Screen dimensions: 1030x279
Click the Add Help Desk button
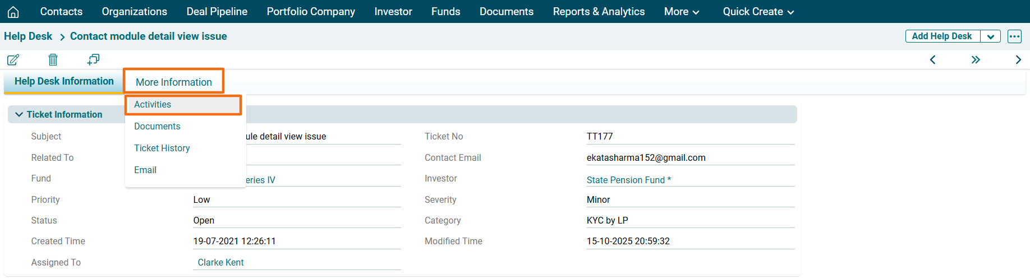click(942, 36)
